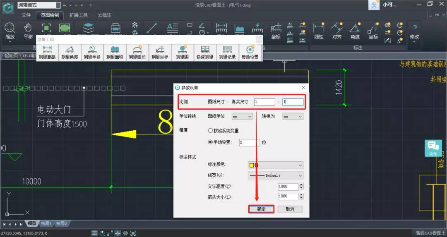Select the 测量面积 measure area tool
The height and width of the screenshot is (237, 447).
point(115,53)
